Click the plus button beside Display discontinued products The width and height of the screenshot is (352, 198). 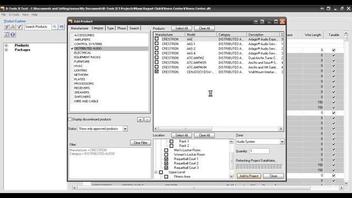click(140, 120)
